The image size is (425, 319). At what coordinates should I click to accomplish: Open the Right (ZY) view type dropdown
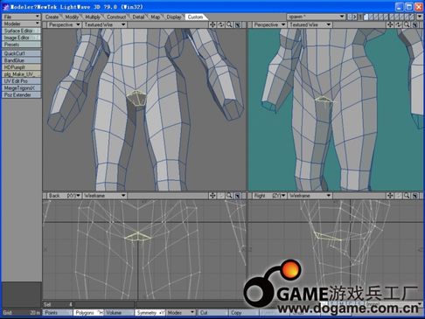269,196
